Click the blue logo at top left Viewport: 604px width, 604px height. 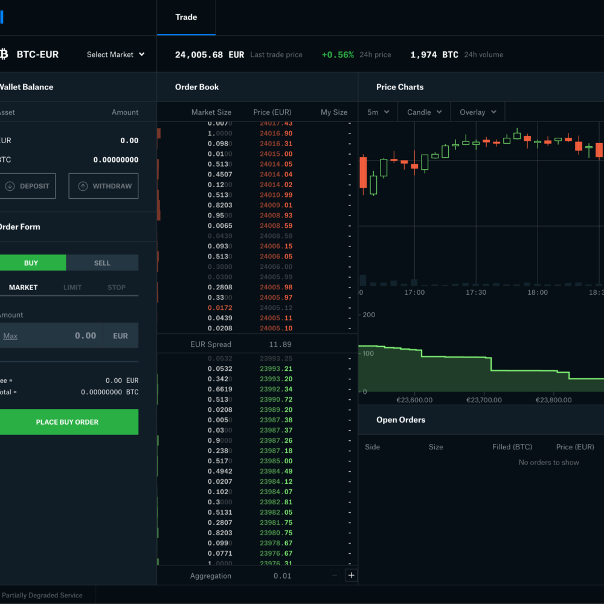click(2, 17)
